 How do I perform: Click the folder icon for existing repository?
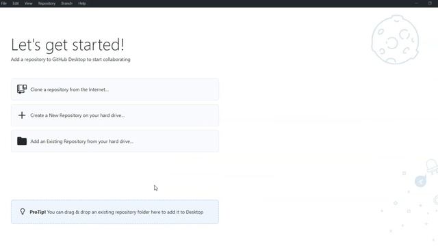[x=22, y=141]
